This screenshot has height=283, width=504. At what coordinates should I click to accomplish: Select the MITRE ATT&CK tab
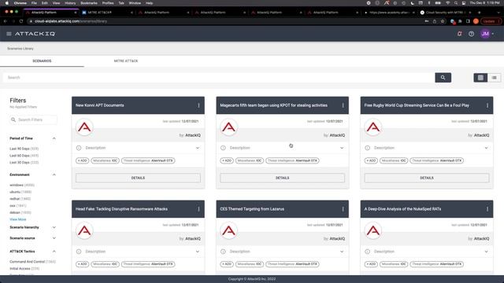click(126, 61)
